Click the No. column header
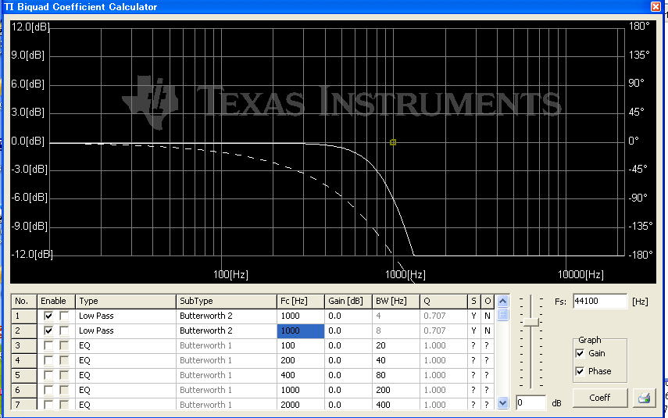This screenshot has height=418, width=668. [24, 302]
